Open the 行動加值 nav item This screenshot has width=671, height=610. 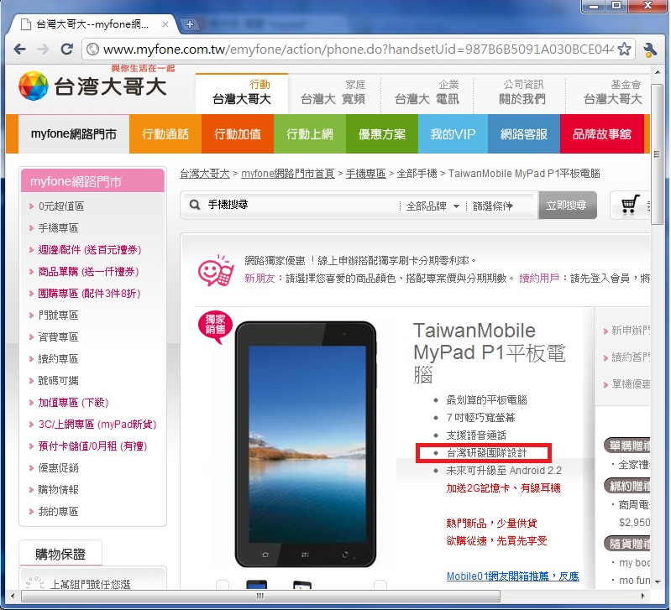click(x=238, y=134)
